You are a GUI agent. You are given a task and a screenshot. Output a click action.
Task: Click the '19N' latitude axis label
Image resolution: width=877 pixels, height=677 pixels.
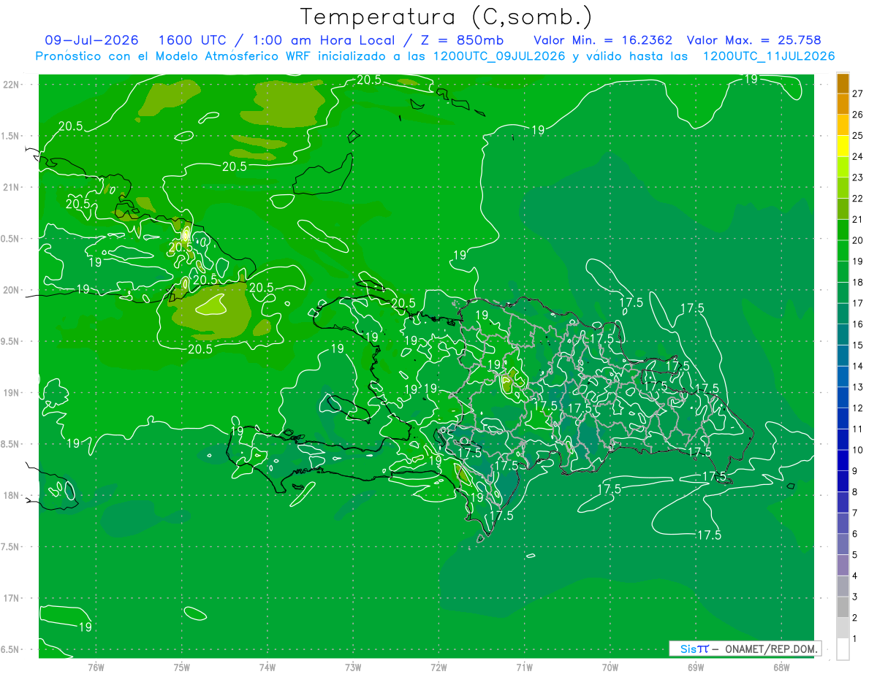(x=11, y=393)
